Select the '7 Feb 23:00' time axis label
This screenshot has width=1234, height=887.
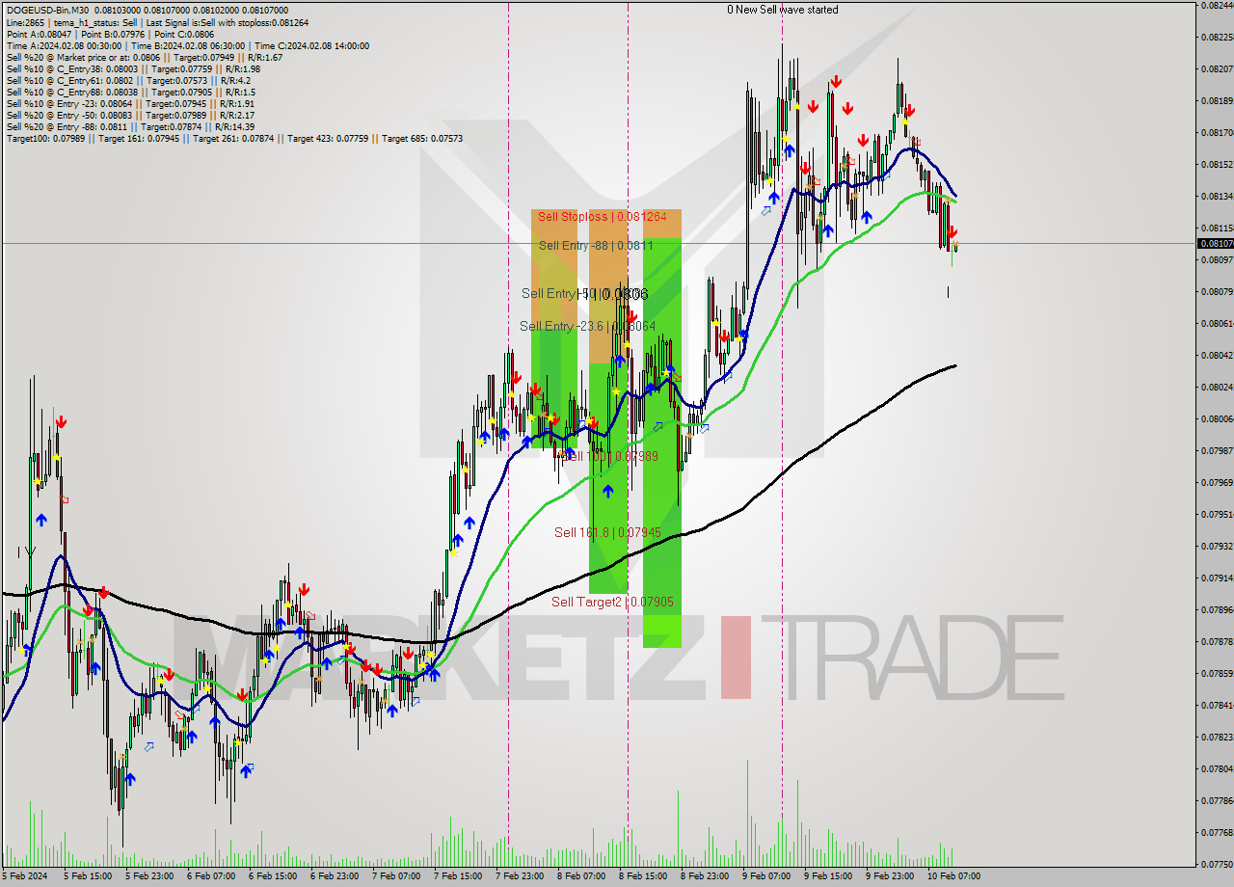pyautogui.click(x=520, y=876)
